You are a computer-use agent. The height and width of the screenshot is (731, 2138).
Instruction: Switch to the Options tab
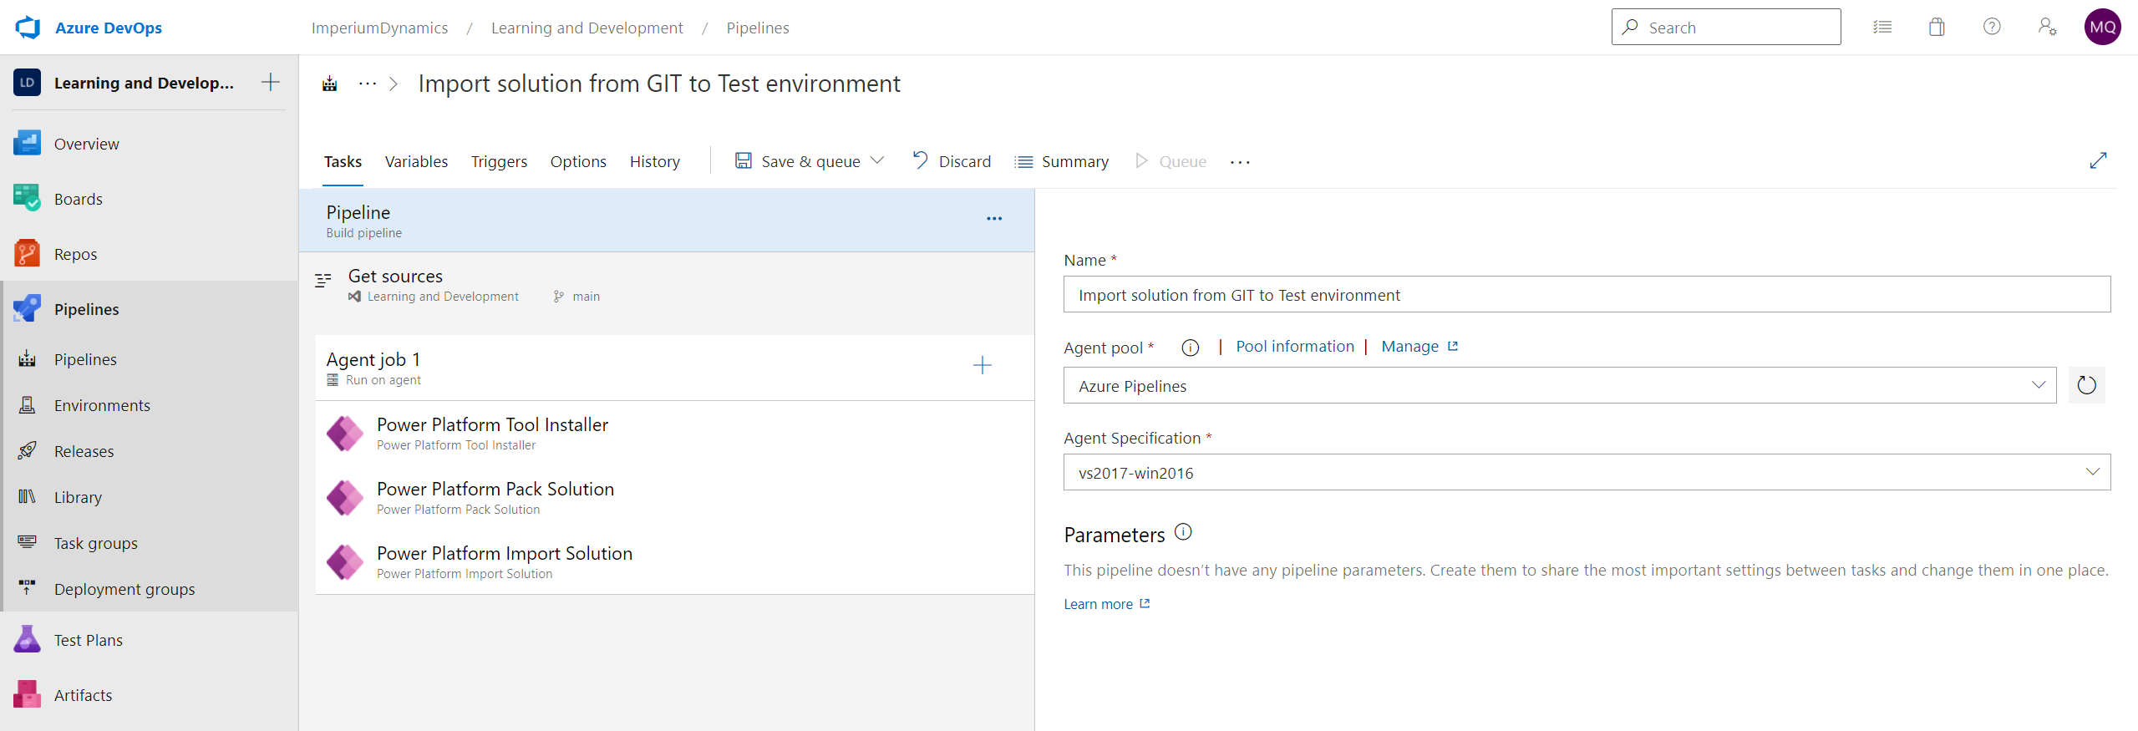pos(578,161)
